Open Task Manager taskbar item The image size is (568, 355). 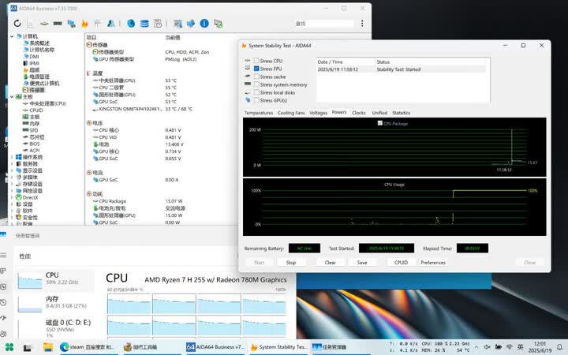point(329,347)
